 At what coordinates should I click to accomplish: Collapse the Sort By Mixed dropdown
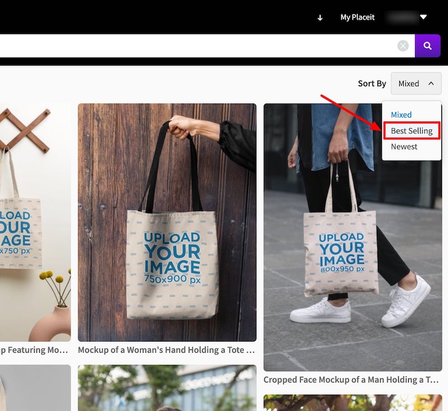(x=416, y=83)
